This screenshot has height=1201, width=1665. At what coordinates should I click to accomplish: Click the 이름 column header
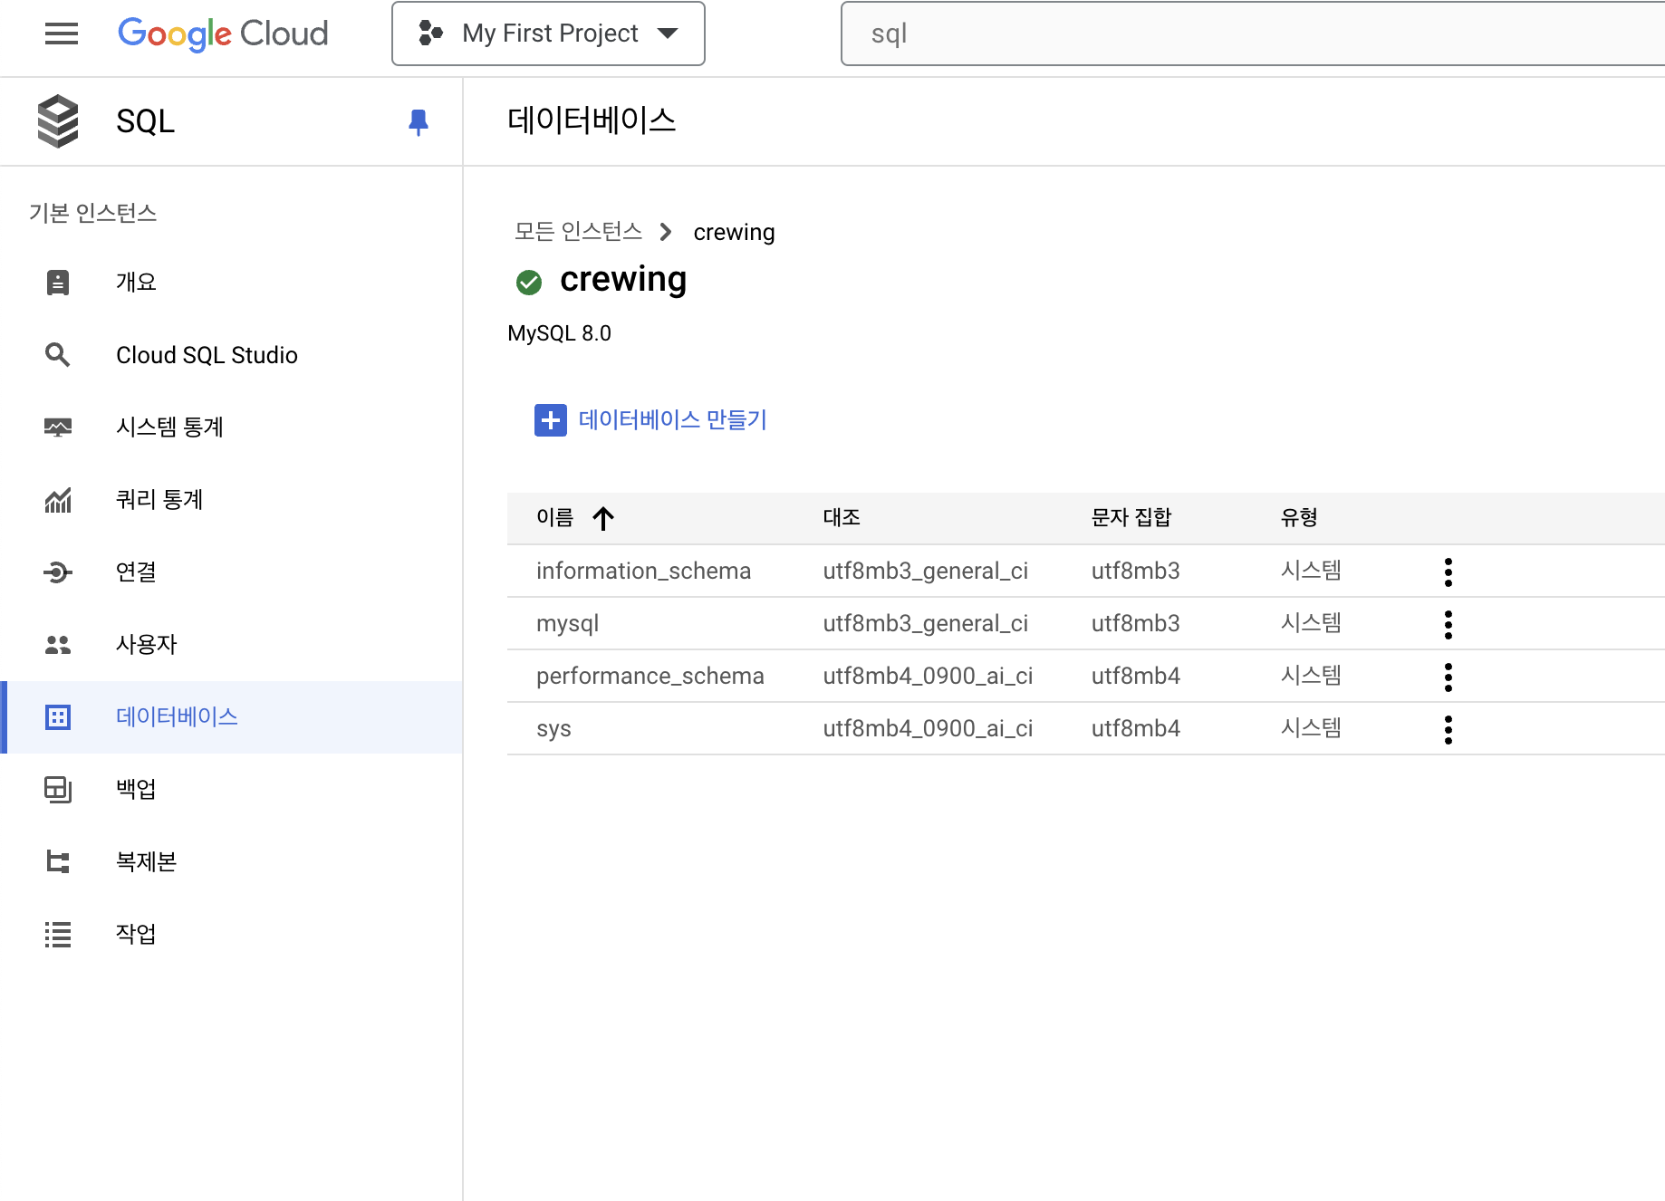pyautogui.click(x=554, y=518)
